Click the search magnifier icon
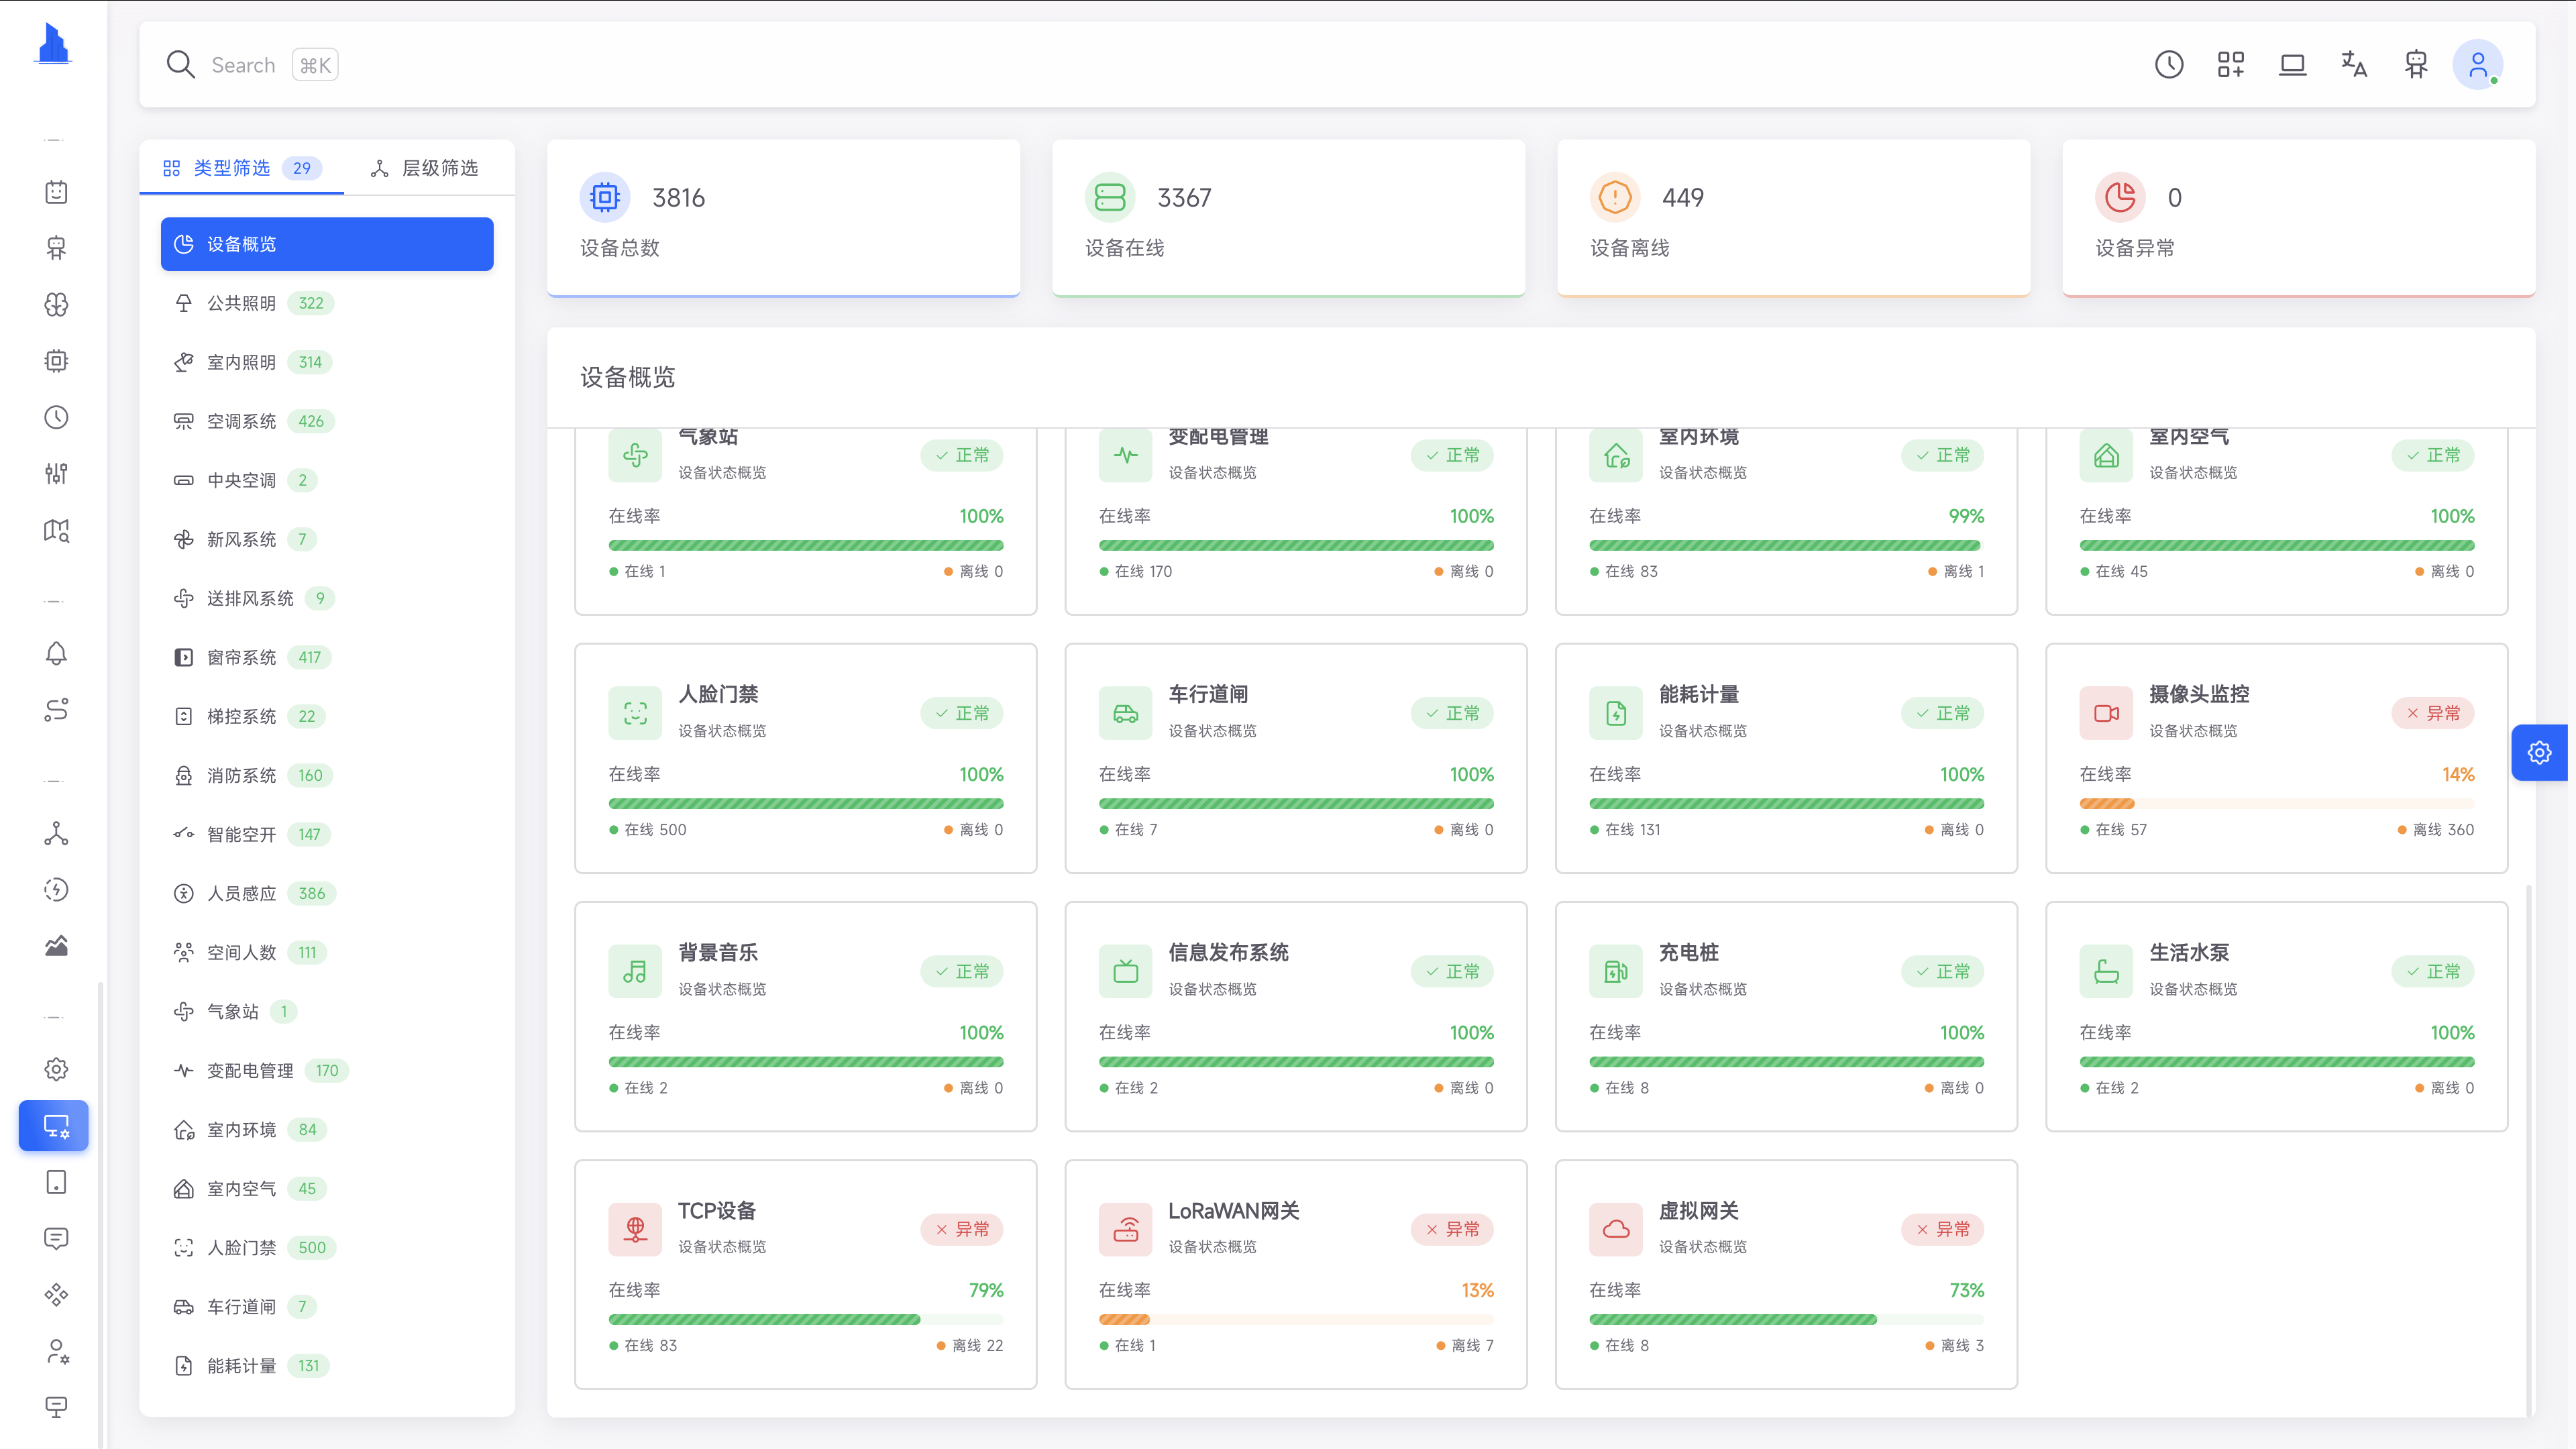Screen dimensions: 2576x1449 pos(181,64)
